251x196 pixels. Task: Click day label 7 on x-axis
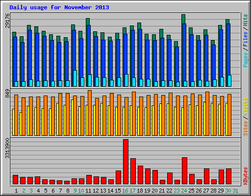coord(60,191)
